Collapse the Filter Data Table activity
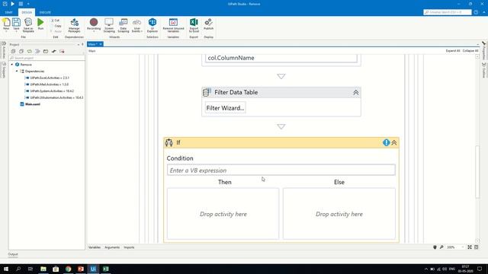Image resolution: width=488 pixels, height=274 pixels. pos(356,93)
